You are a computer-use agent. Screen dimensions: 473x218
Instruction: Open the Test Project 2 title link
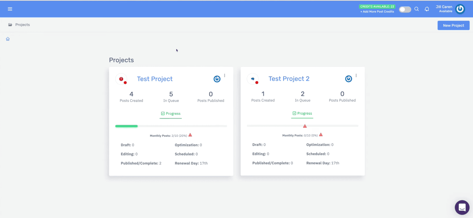pyautogui.click(x=289, y=79)
